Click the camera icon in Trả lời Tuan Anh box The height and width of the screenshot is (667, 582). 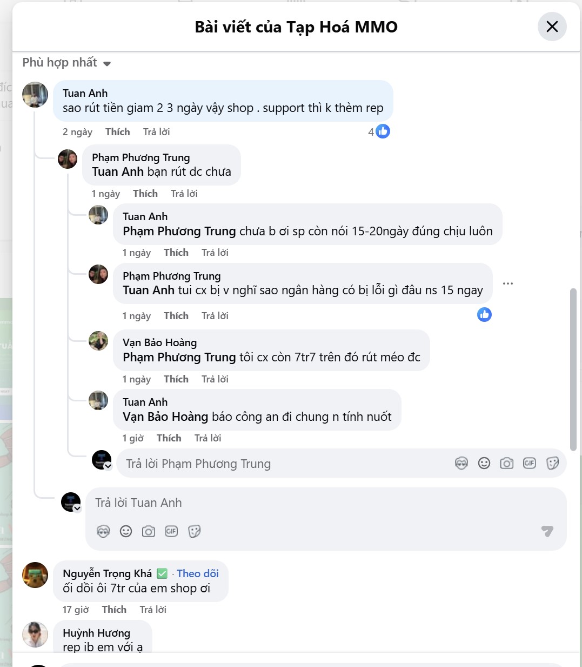149,531
